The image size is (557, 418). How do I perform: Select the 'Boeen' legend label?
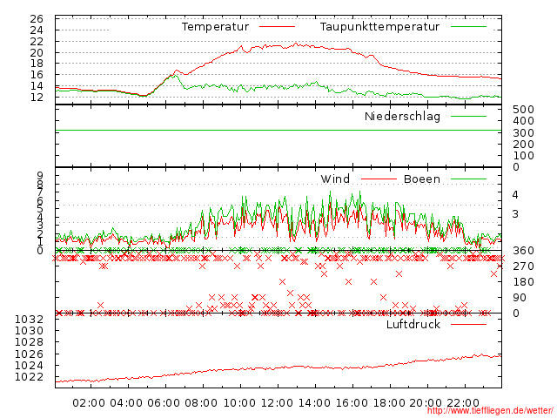point(422,179)
